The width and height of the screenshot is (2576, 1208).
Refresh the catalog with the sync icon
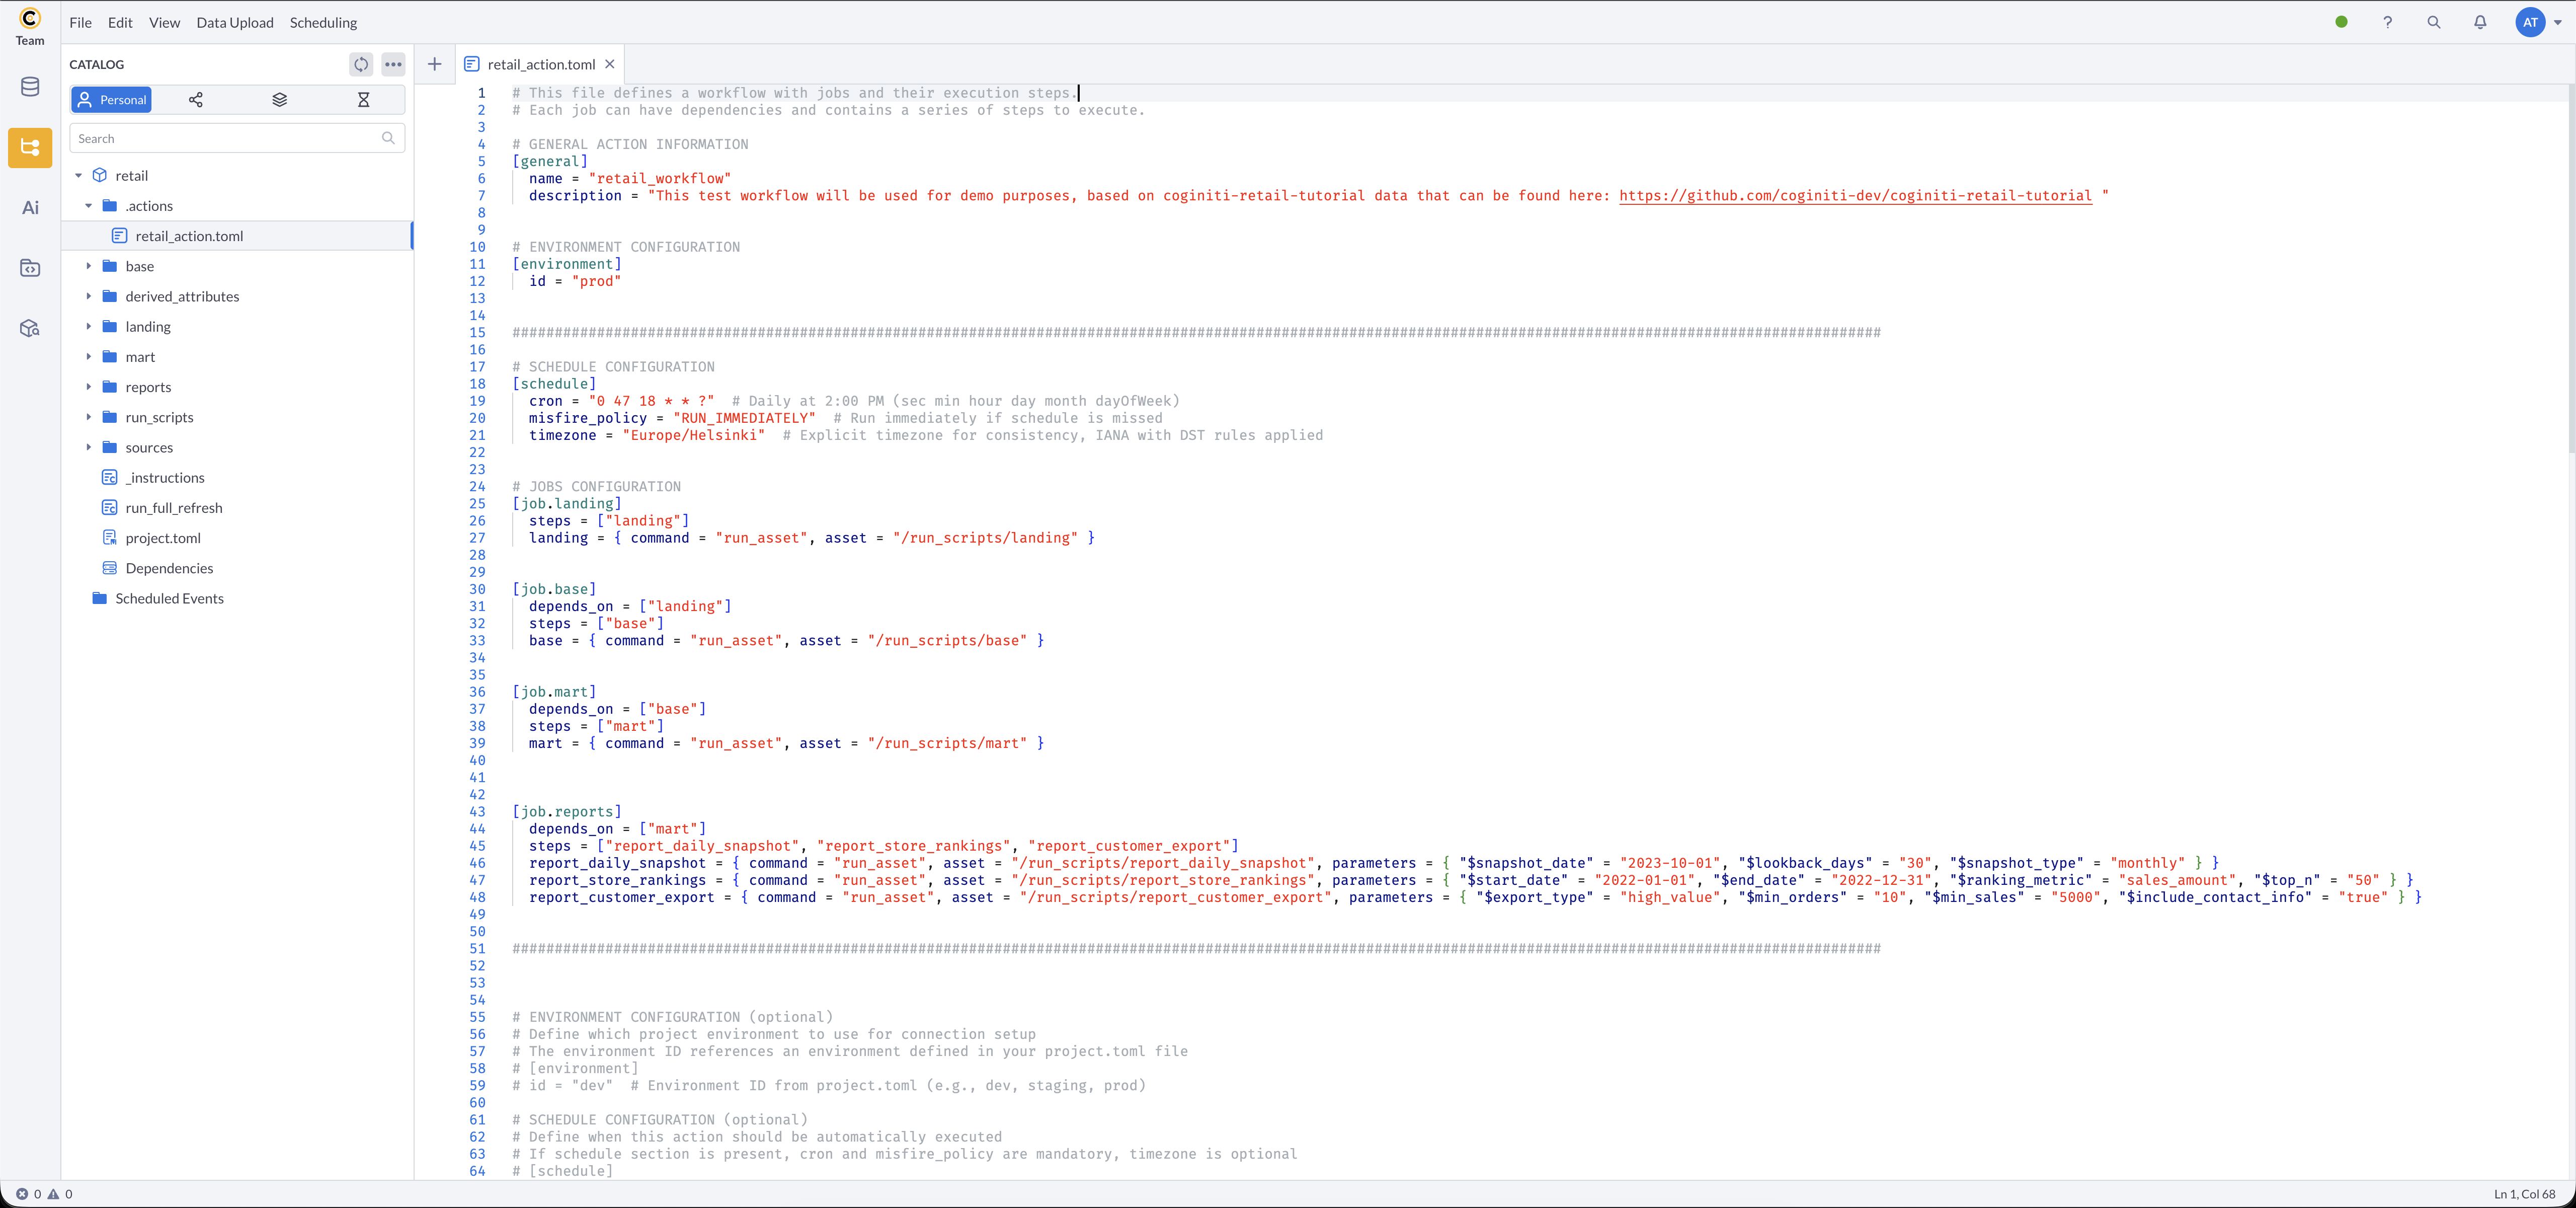click(x=360, y=64)
